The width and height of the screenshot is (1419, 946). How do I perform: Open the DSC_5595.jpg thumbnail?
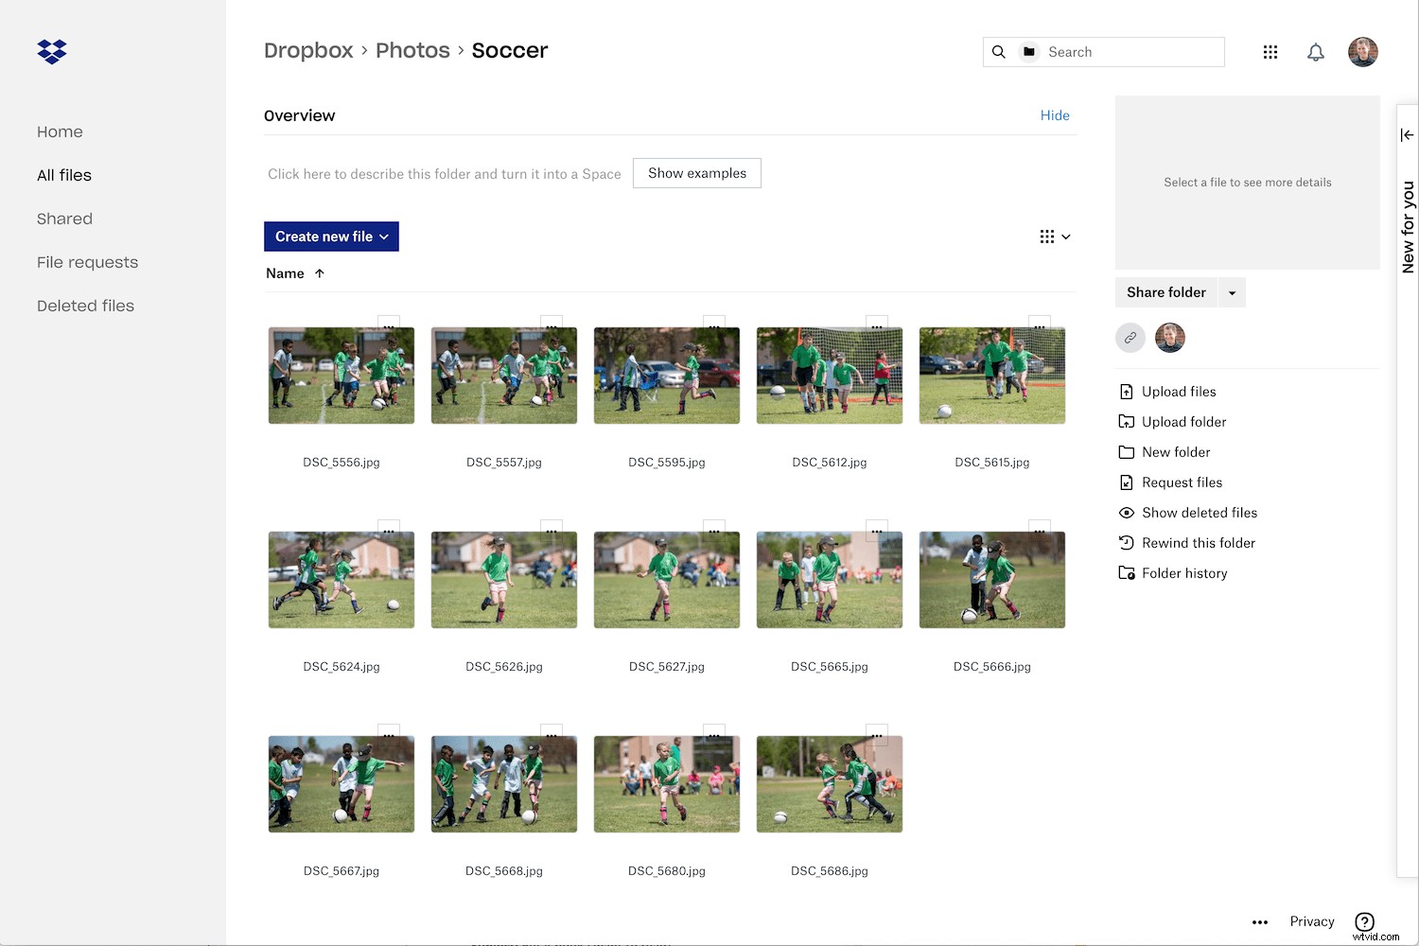pos(666,375)
